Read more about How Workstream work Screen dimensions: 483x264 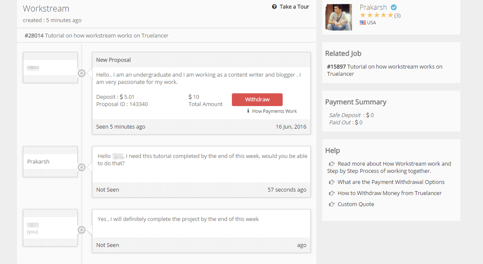(394, 164)
